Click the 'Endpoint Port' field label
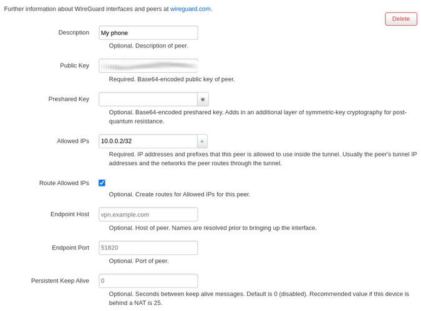This screenshot has width=421, height=311. (x=70, y=247)
